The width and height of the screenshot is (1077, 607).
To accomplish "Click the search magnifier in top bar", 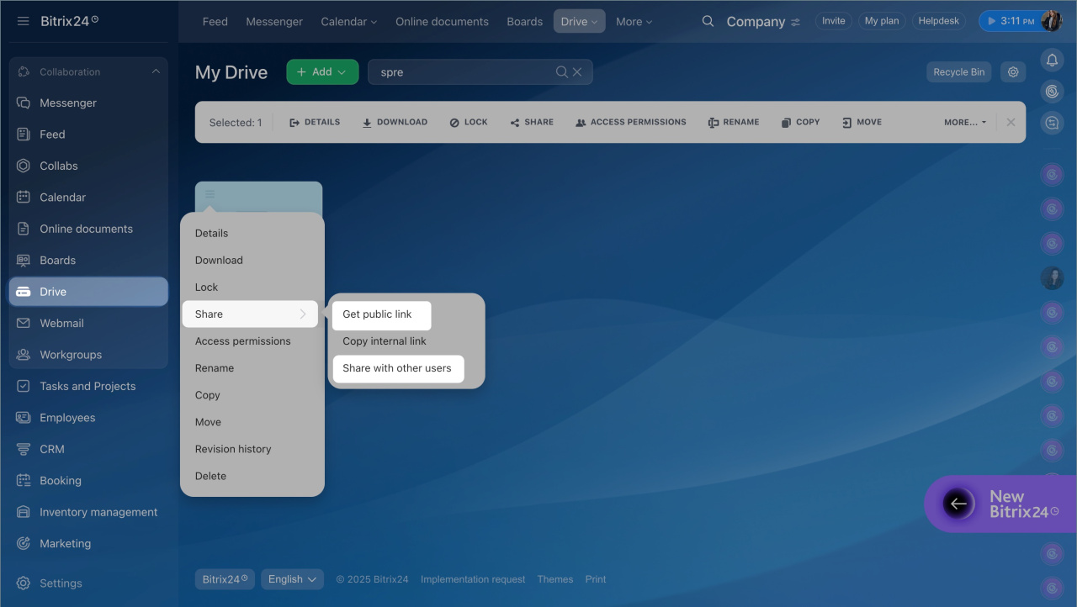I will (x=708, y=21).
